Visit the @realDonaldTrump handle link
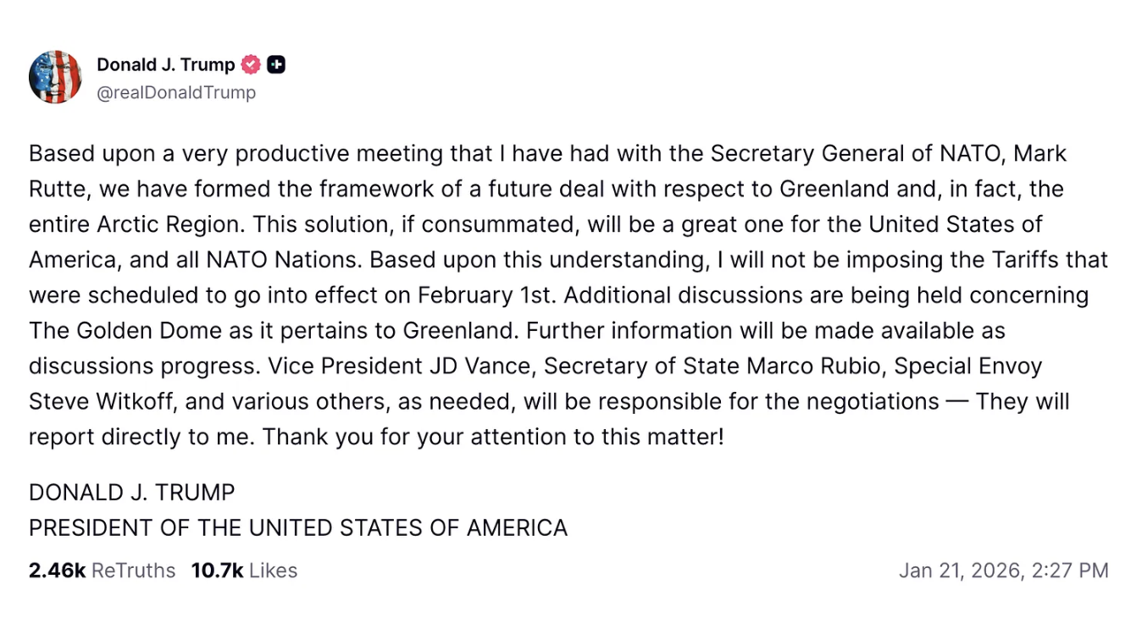The image size is (1142, 623). coord(176,92)
